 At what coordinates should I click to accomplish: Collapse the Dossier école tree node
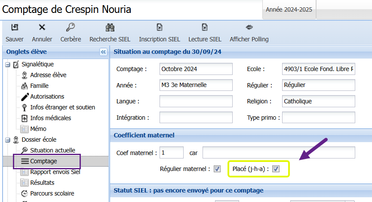click(x=7, y=140)
